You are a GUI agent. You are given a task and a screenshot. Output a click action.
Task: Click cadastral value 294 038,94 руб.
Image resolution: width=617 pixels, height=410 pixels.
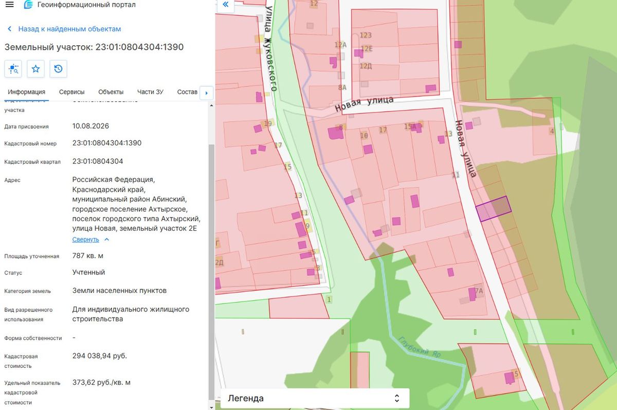100,356
